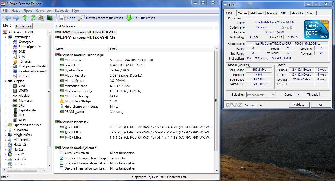
Task: Switch to Mainboard tab in CPU-Z
Action: click(257, 13)
